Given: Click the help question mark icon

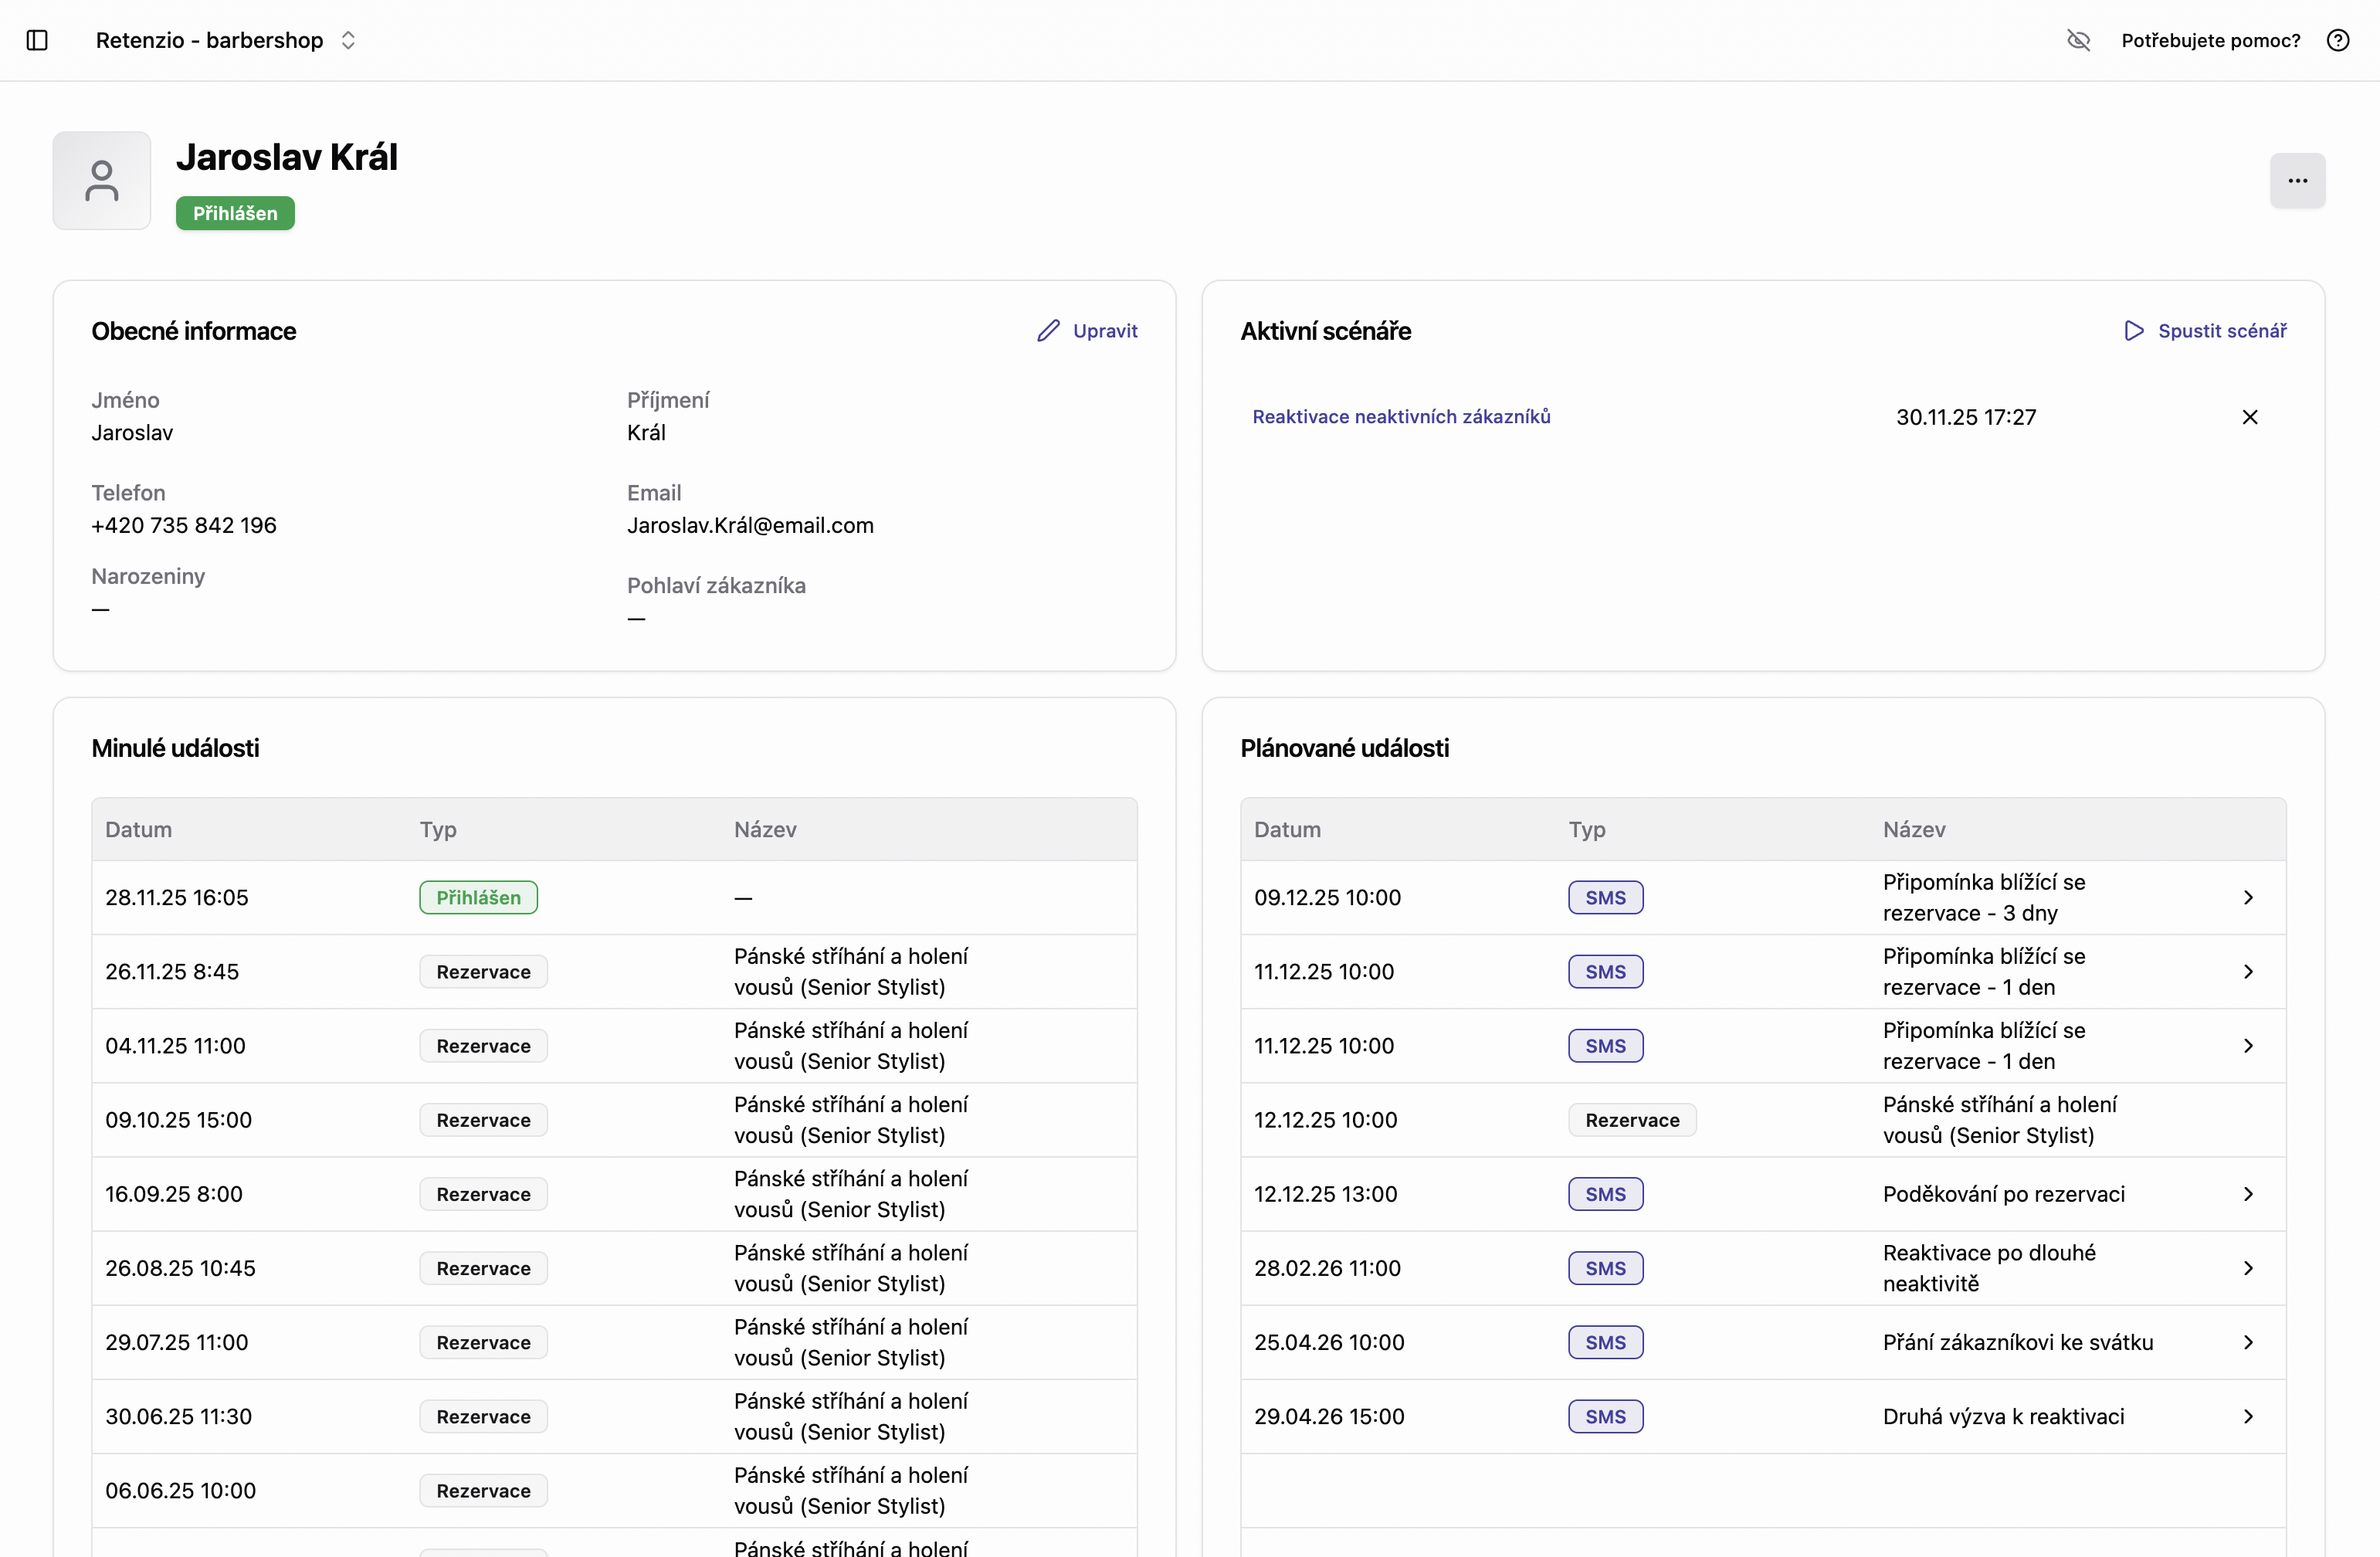Looking at the screenshot, I should (x=2338, y=40).
